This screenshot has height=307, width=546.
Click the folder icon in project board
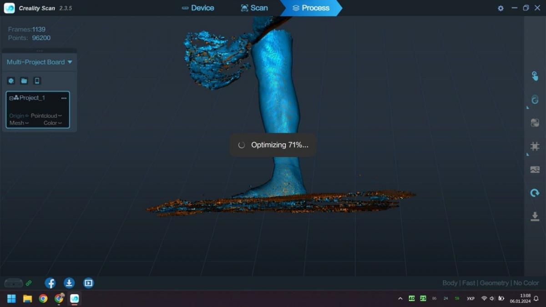tap(24, 81)
